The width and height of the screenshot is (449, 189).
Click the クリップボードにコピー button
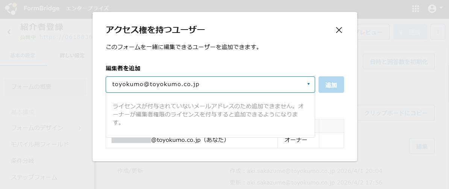(x=396, y=113)
